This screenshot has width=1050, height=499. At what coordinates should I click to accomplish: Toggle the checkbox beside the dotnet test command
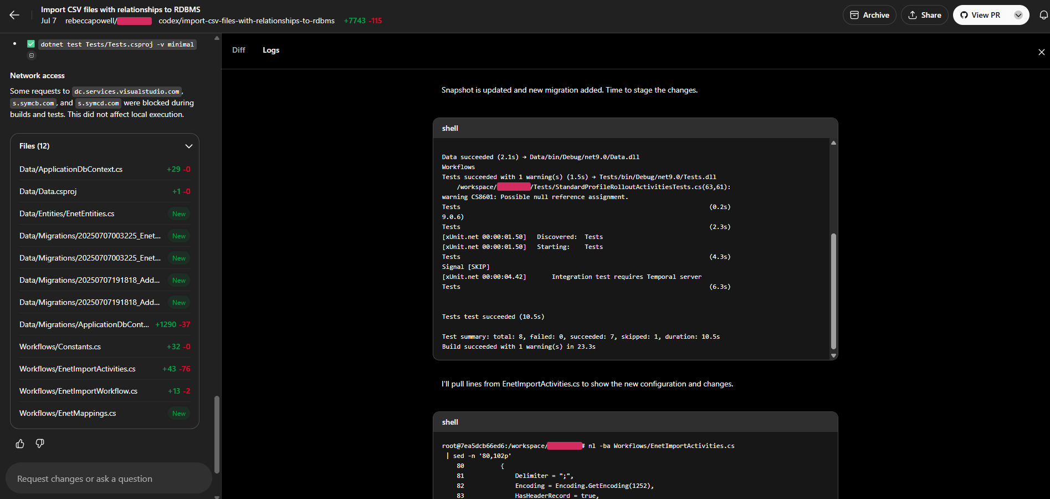pyautogui.click(x=31, y=44)
